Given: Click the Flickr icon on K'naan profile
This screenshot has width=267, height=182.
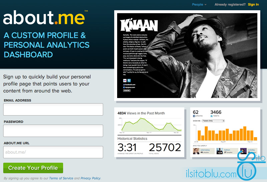Looking at the screenshot, I should 125,81.
